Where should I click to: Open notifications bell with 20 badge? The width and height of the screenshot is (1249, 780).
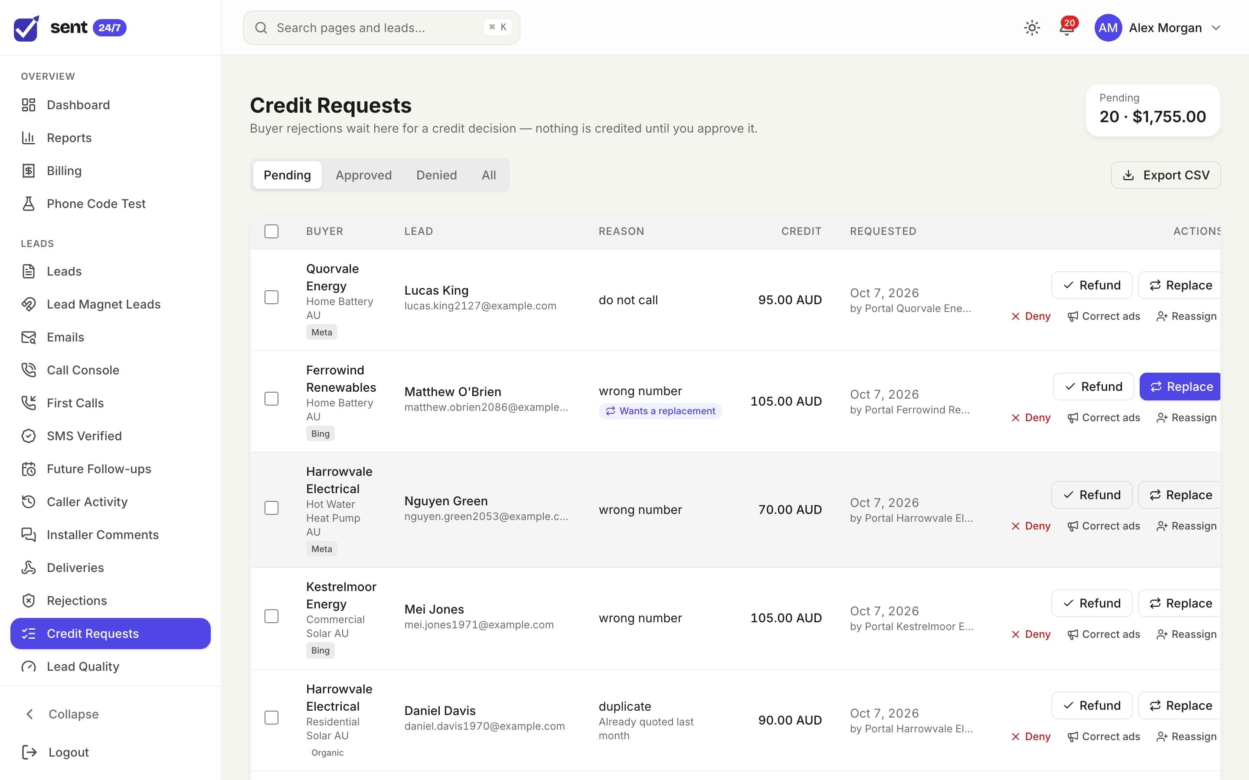tap(1067, 27)
